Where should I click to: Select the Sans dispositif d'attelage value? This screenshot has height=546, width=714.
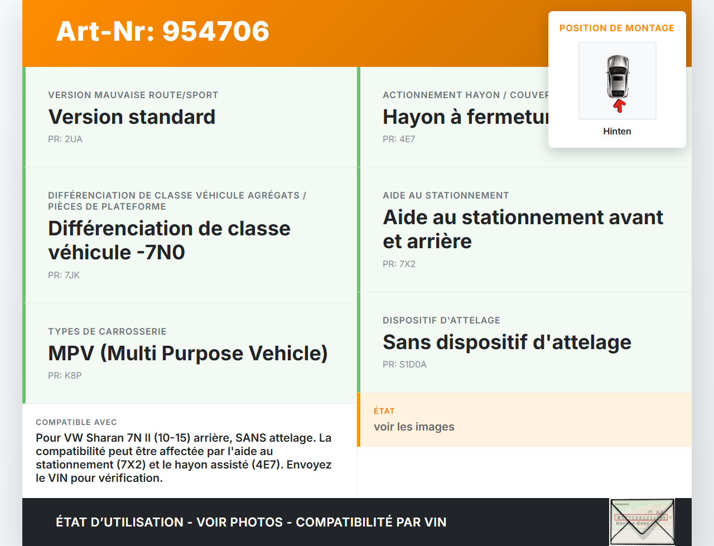[507, 342]
